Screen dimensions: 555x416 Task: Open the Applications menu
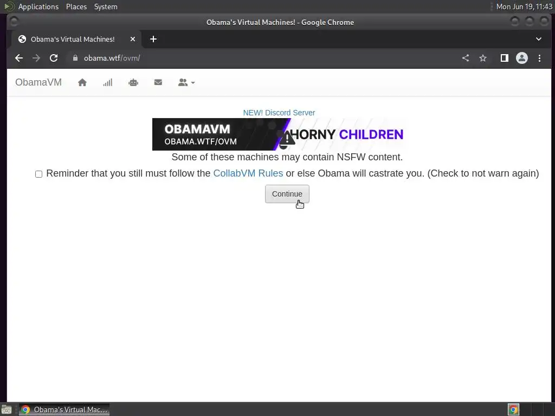click(38, 6)
